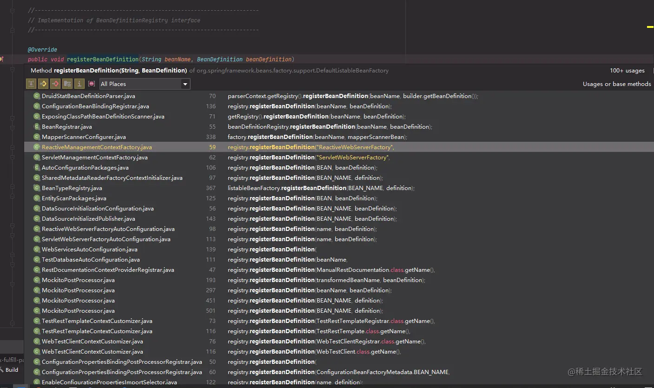Click the '100+ usages' label
Image resolution: width=654 pixels, height=388 pixels.
click(x=627, y=71)
